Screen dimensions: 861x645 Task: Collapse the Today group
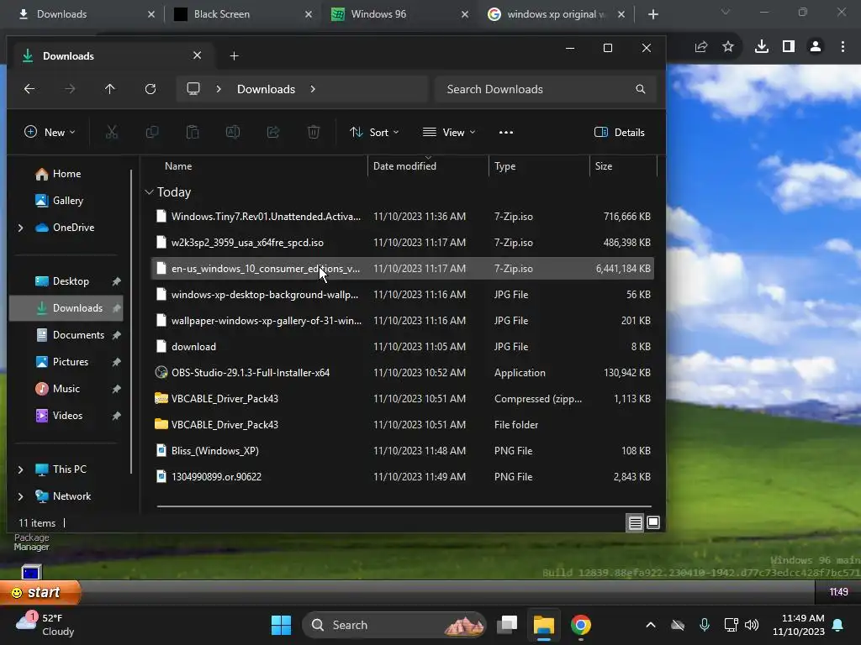tap(149, 192)
